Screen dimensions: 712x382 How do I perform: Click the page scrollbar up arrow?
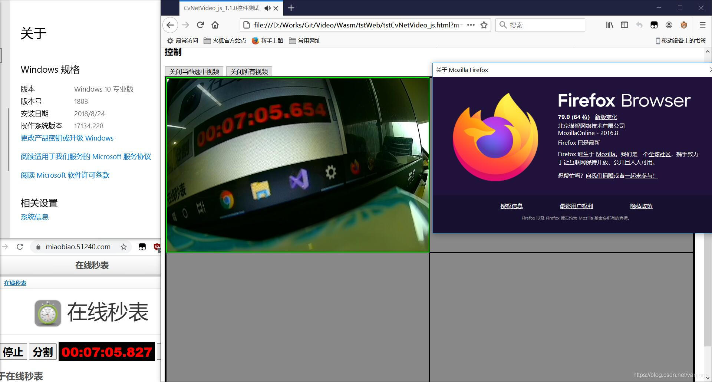[708, 52]
